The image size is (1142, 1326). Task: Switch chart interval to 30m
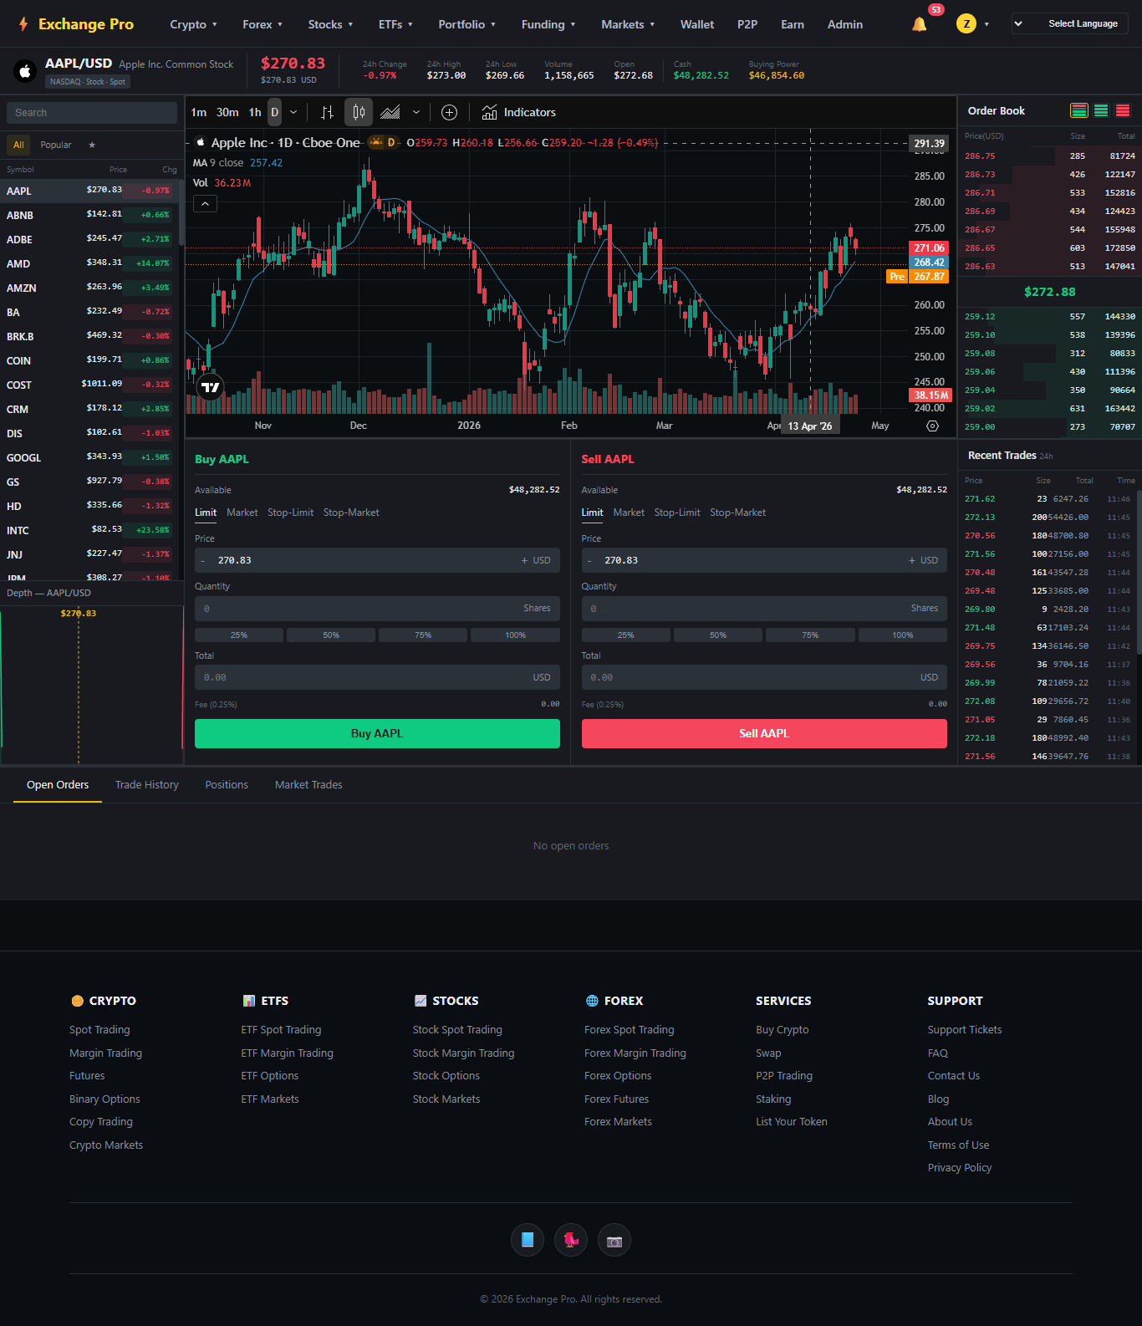227,112
